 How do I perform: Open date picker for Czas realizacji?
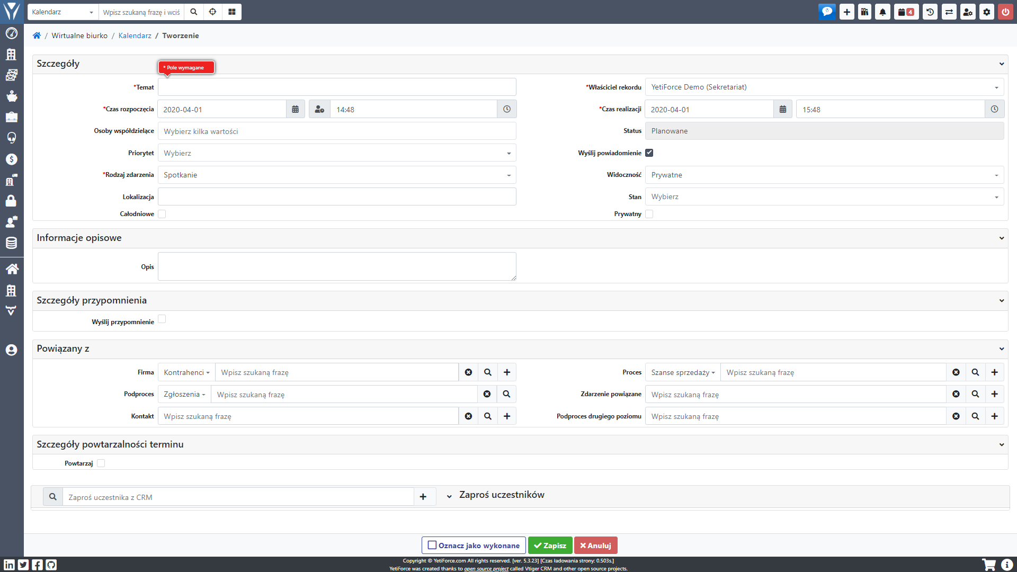coord(783,109)
